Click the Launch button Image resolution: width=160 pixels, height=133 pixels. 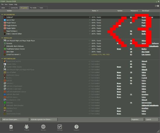coord(152,119)
